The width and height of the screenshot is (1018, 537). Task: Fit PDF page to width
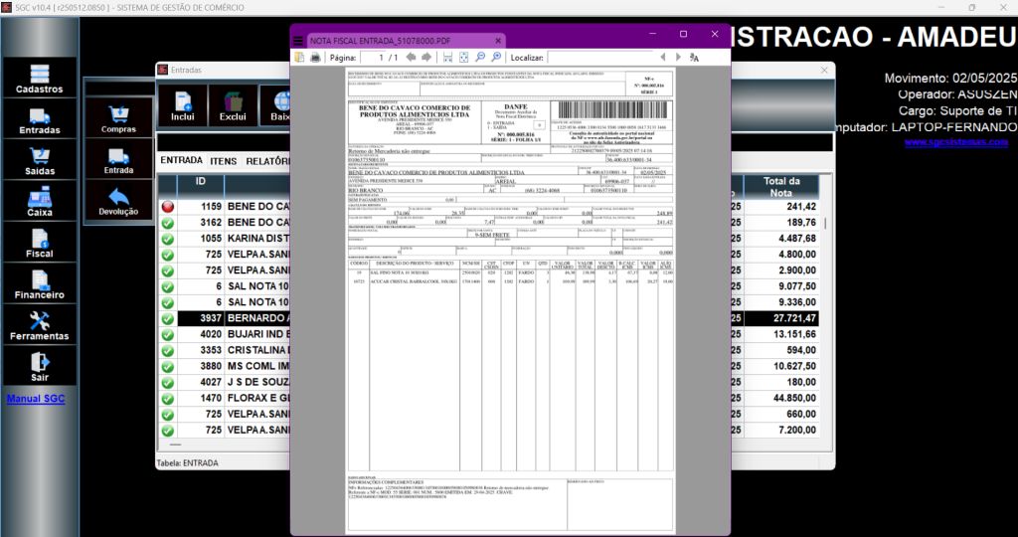pos(448,58)
